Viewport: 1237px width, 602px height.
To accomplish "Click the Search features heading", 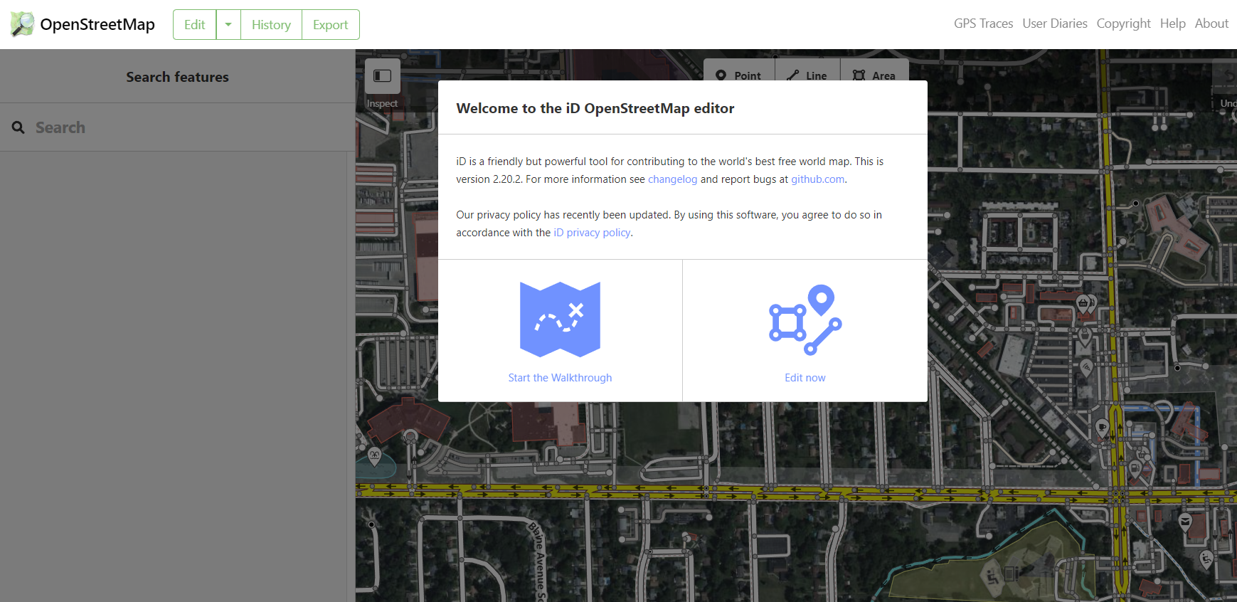I will tap(178, 77).
